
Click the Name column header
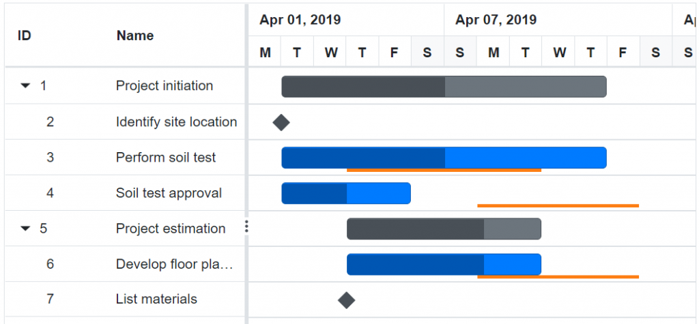[x=135, y=35]
